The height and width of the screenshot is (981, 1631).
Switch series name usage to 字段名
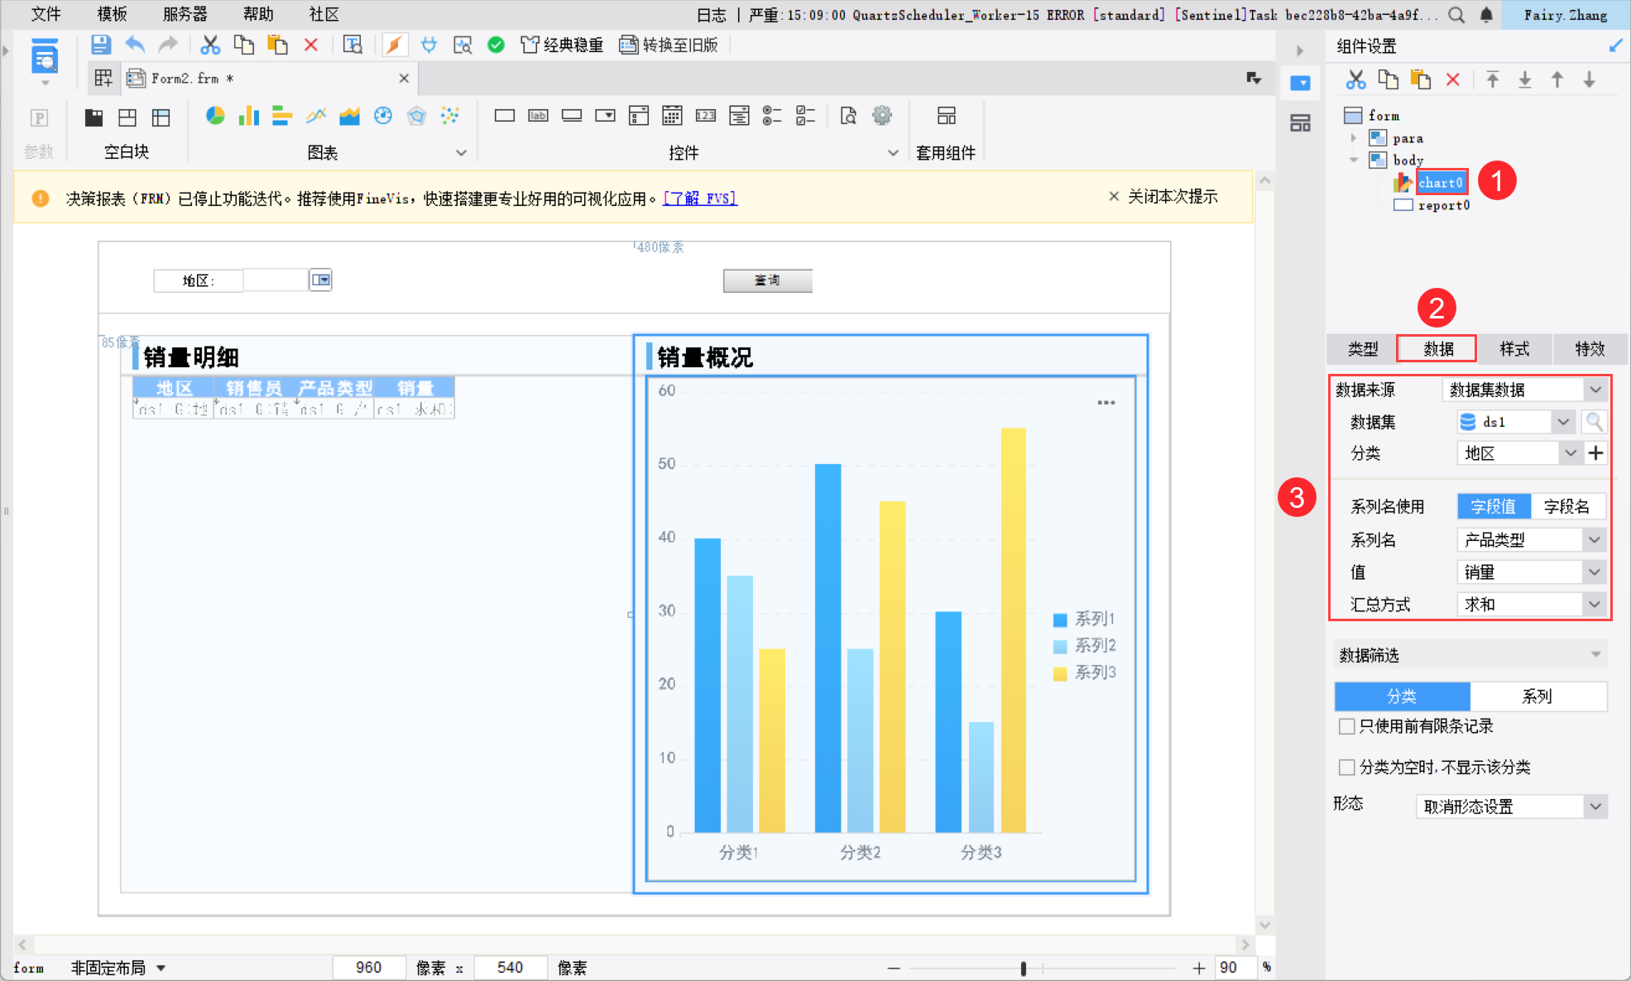click(1566, 506)
